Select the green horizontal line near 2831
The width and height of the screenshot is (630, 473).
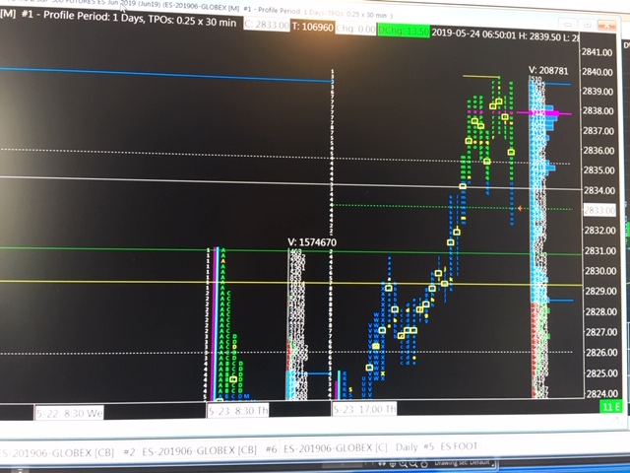[291, 251]
